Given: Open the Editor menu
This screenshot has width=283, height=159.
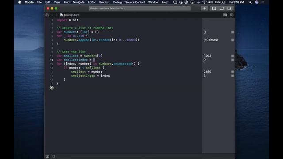Looking at the screenshot, I should [x=92, y=2].
